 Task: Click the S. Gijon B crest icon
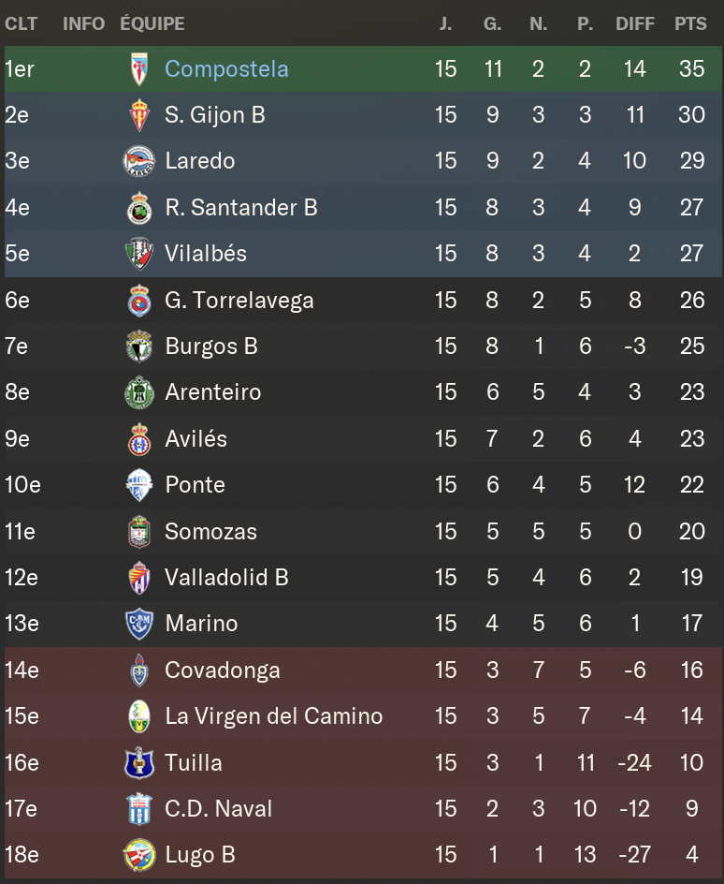(x=139, y=115)
